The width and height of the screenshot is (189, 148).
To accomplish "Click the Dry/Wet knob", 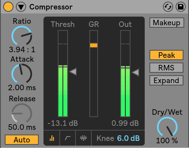I will click(x=167, y=127).
